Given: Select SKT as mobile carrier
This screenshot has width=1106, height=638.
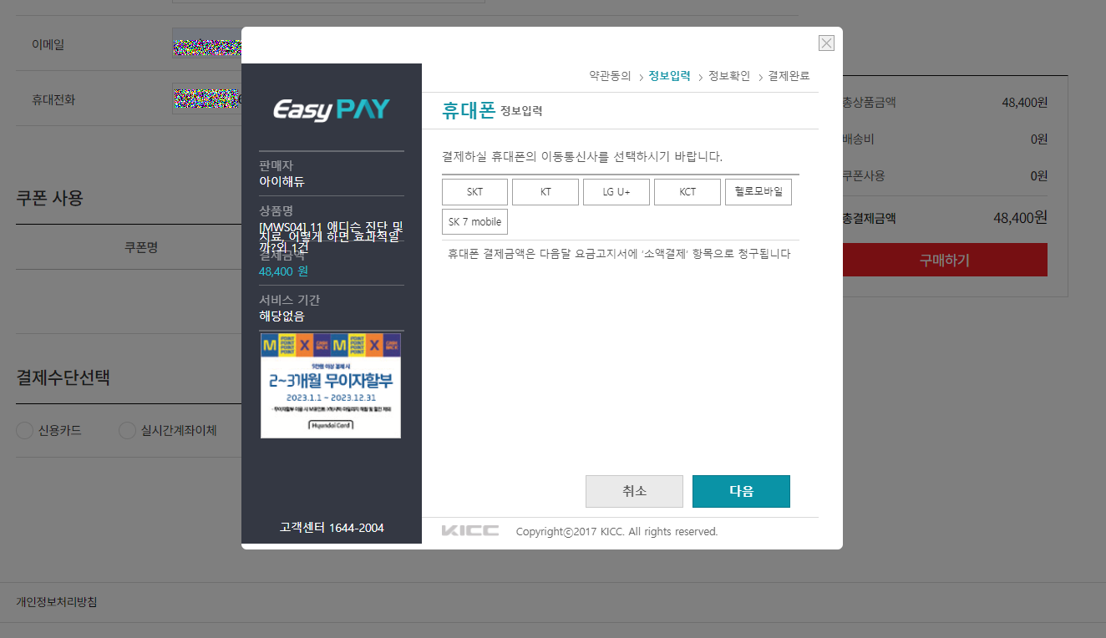Looking at the screenshot, I should (x=474, y=192).
